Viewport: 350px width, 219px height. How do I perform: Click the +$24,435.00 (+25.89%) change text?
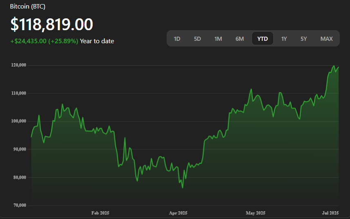(44, 41)
